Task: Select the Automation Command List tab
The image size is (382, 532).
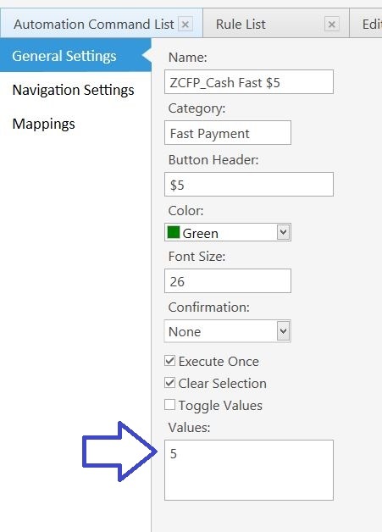Action: (94, 25)
